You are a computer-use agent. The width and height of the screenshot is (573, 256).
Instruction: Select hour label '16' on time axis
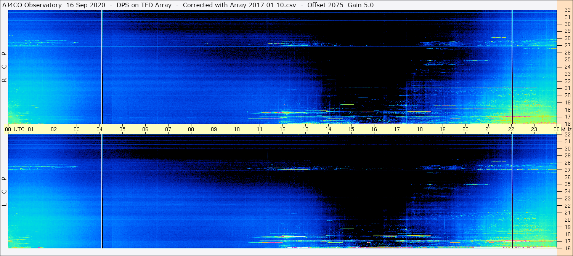374,129
